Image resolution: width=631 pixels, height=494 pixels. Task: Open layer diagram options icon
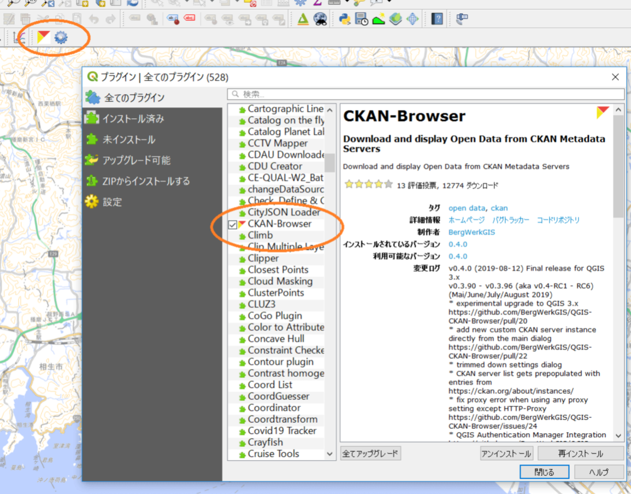point(152,19)
